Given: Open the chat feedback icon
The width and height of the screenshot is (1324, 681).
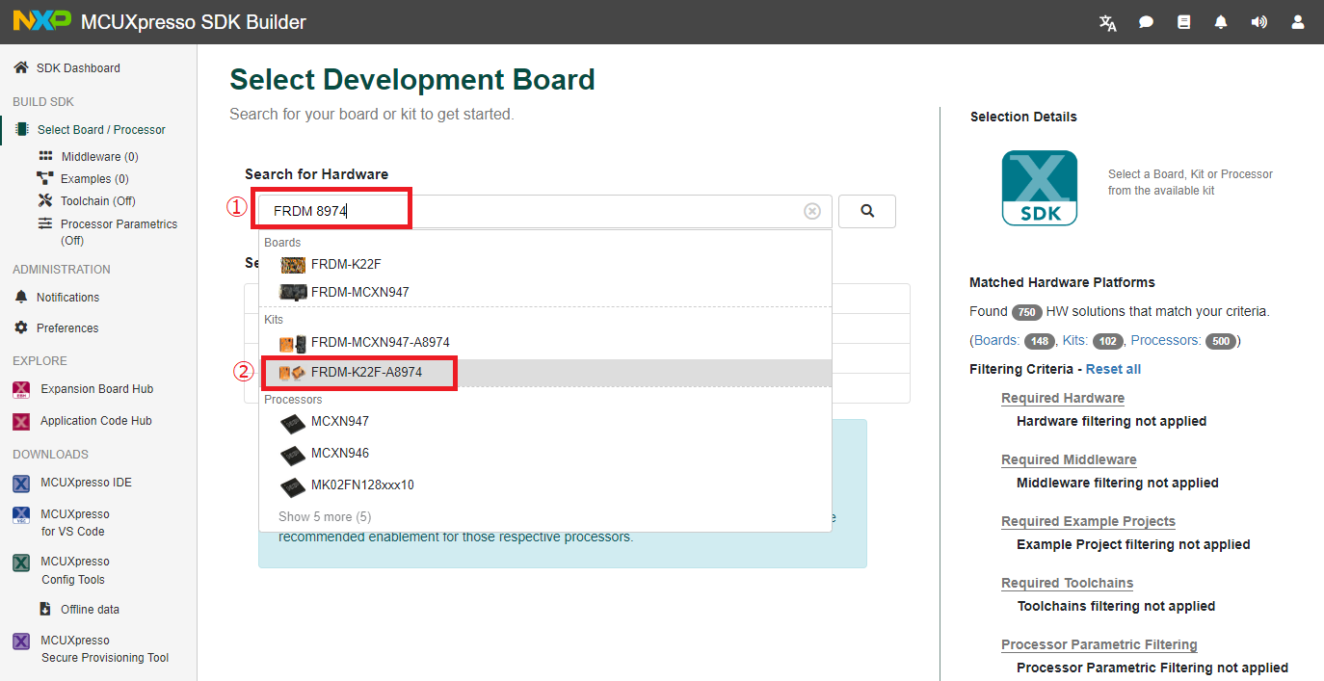Looking at the screenshot, I should click(1146, 22).
